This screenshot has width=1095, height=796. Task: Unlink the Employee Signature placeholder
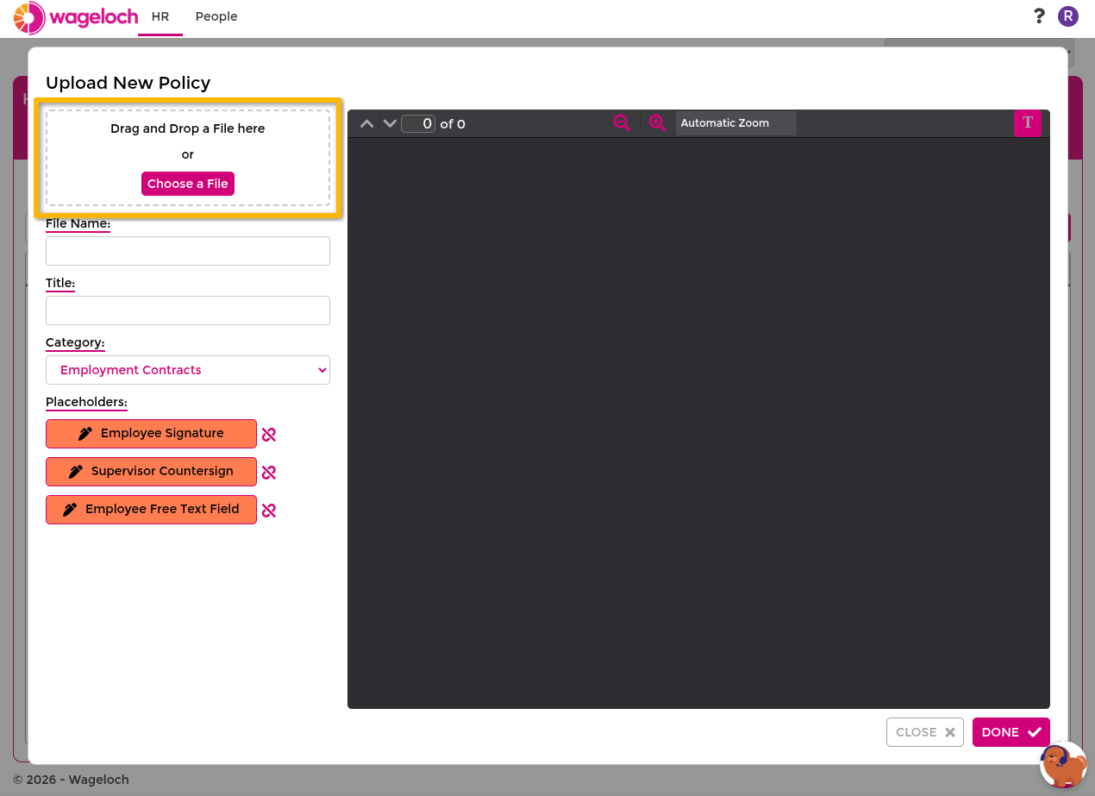(269, 435)
